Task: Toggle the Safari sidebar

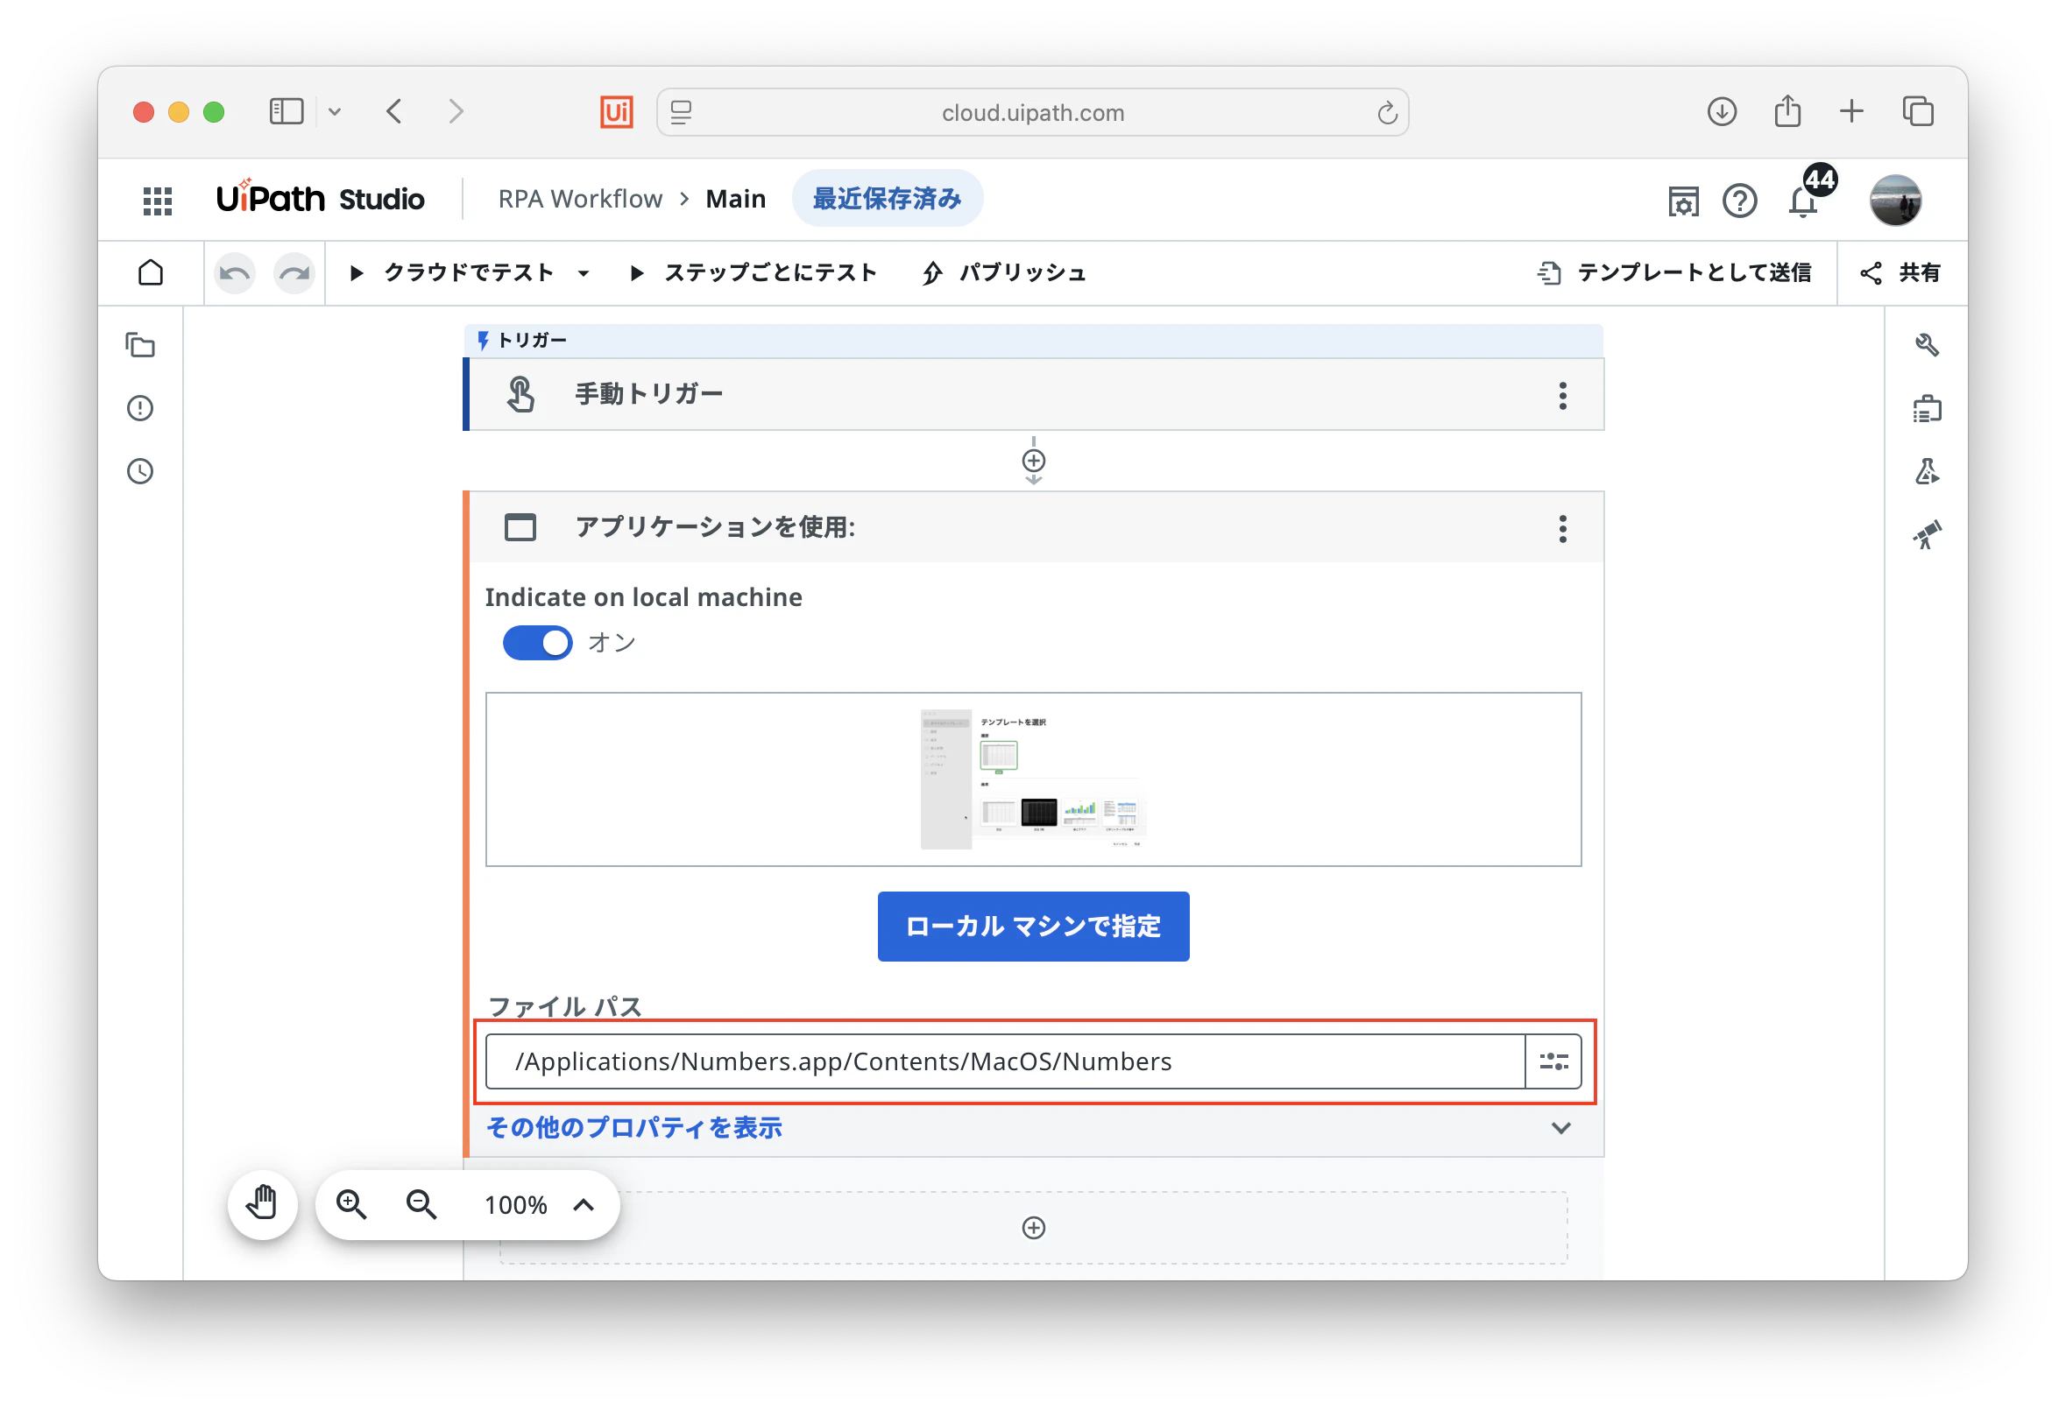Action: (287, 111)
